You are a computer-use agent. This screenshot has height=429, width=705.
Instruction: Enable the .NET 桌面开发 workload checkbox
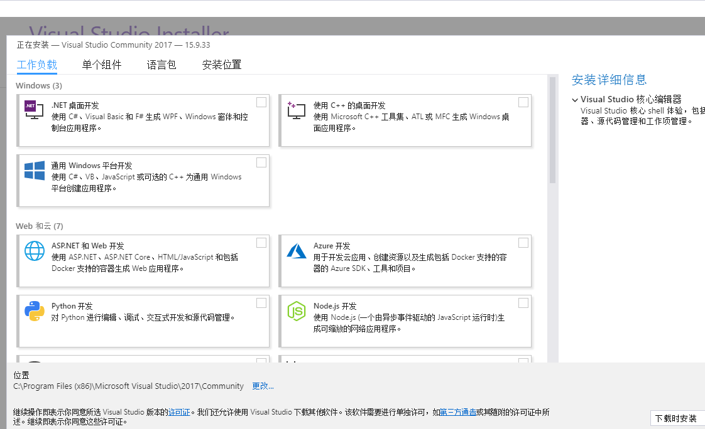coord(261,102)
